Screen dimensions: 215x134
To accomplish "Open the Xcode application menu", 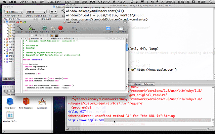I will click(x=13, y=2).
